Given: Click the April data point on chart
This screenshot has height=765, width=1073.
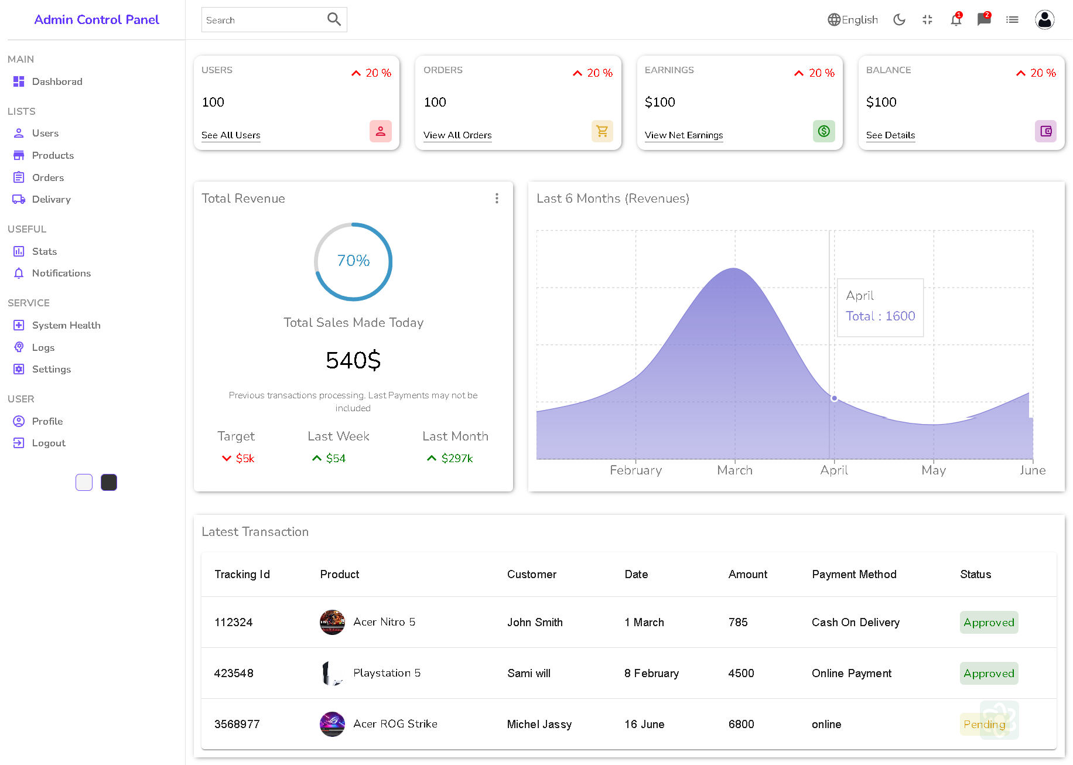Looking at the screenshot, I should (834, 398).
